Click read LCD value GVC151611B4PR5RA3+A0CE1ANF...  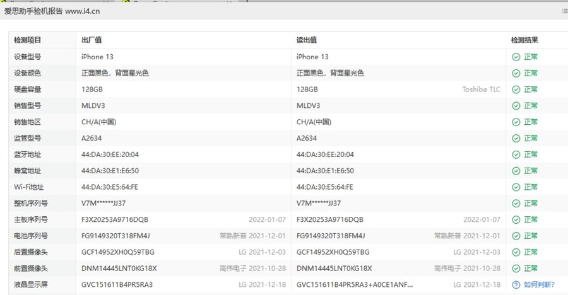pos(355,285)
